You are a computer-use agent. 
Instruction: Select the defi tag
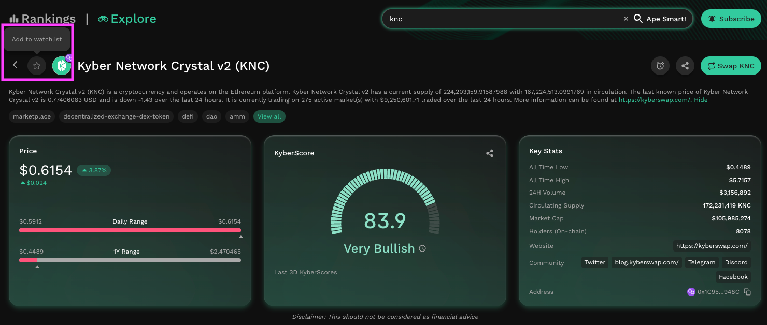click(188, 116)
